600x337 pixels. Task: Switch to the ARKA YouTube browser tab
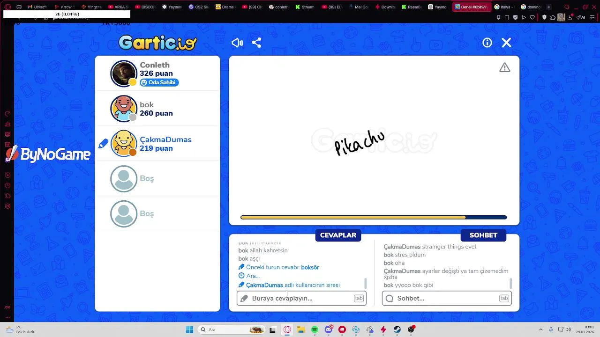tap(118, 7)
